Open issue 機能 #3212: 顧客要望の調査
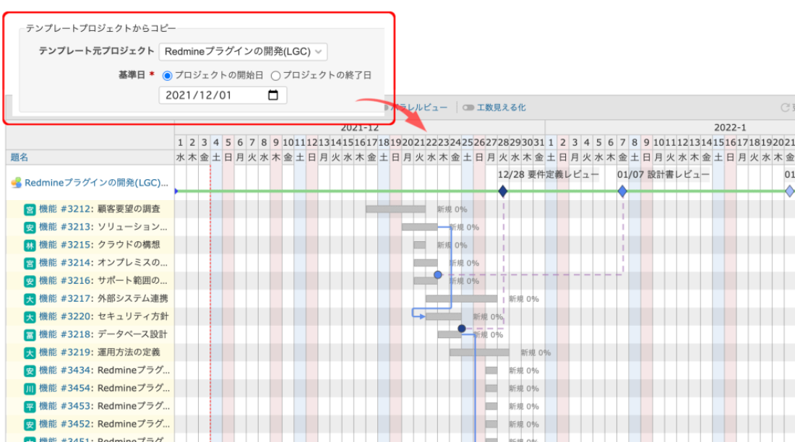 (x=100, y=209)
